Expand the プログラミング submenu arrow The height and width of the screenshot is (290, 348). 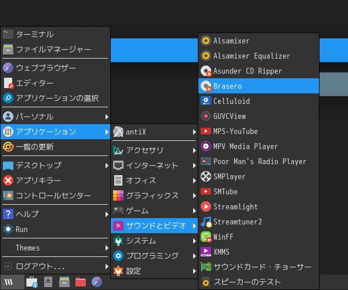click(194, 256)
